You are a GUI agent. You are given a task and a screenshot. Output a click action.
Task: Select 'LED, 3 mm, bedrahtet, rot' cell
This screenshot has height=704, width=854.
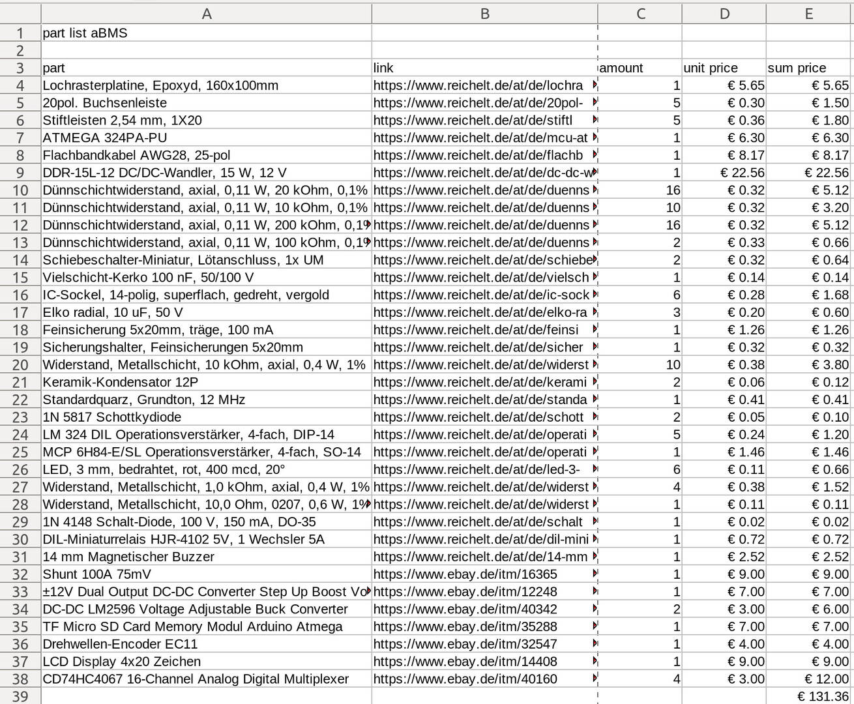[x=207, y=470]
